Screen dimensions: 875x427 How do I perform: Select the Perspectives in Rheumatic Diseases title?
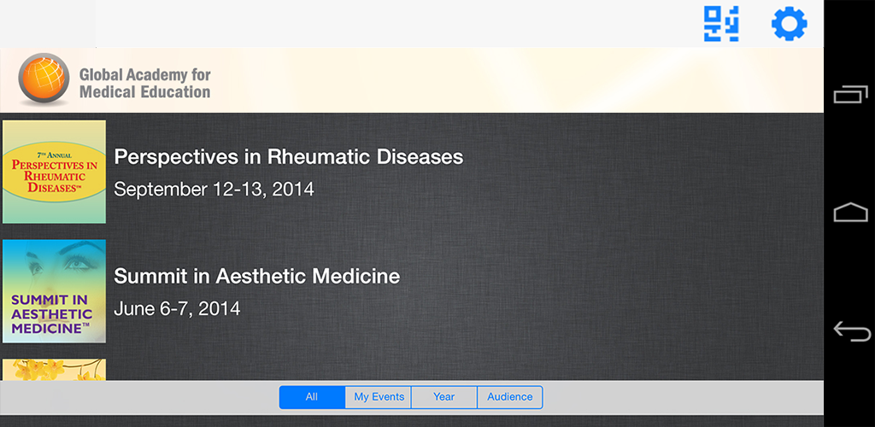point(289,157)
